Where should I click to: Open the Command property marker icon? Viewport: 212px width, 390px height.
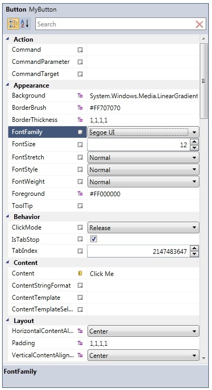coord(80,50)
